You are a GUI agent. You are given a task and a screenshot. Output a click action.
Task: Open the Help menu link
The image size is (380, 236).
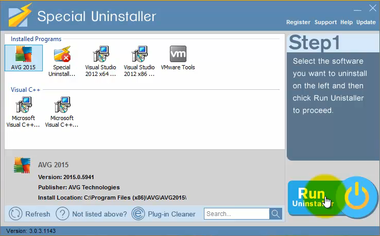click(347, 22)
